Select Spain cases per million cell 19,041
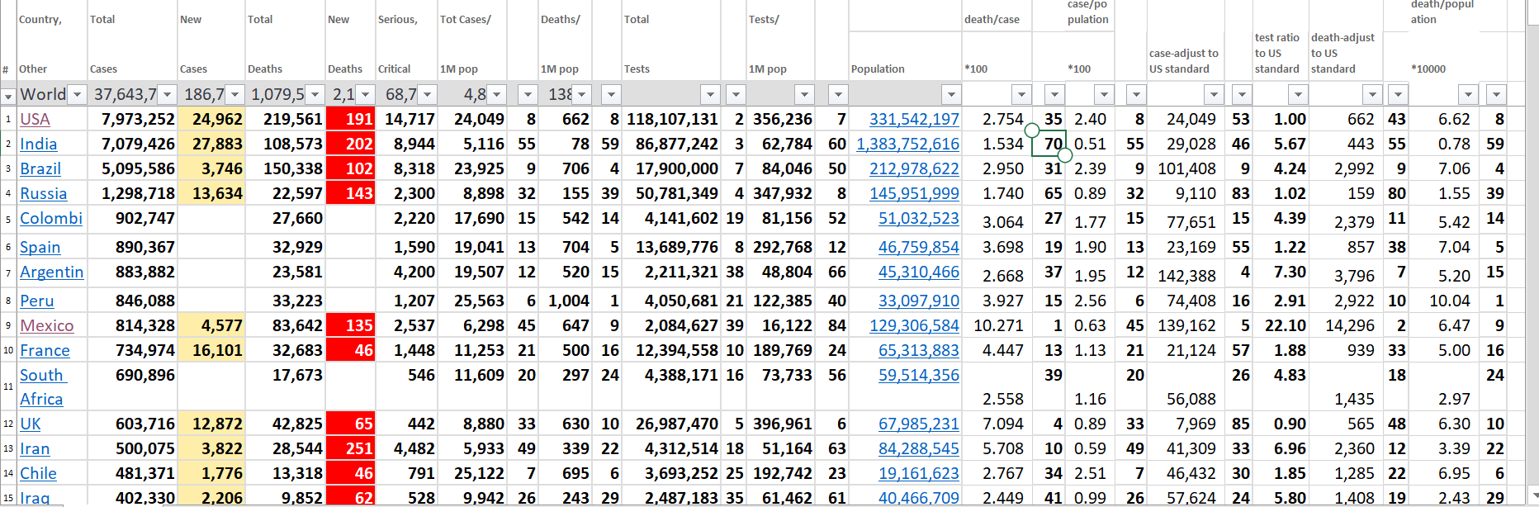This screenshot has width=1539, height=507. 471,247
